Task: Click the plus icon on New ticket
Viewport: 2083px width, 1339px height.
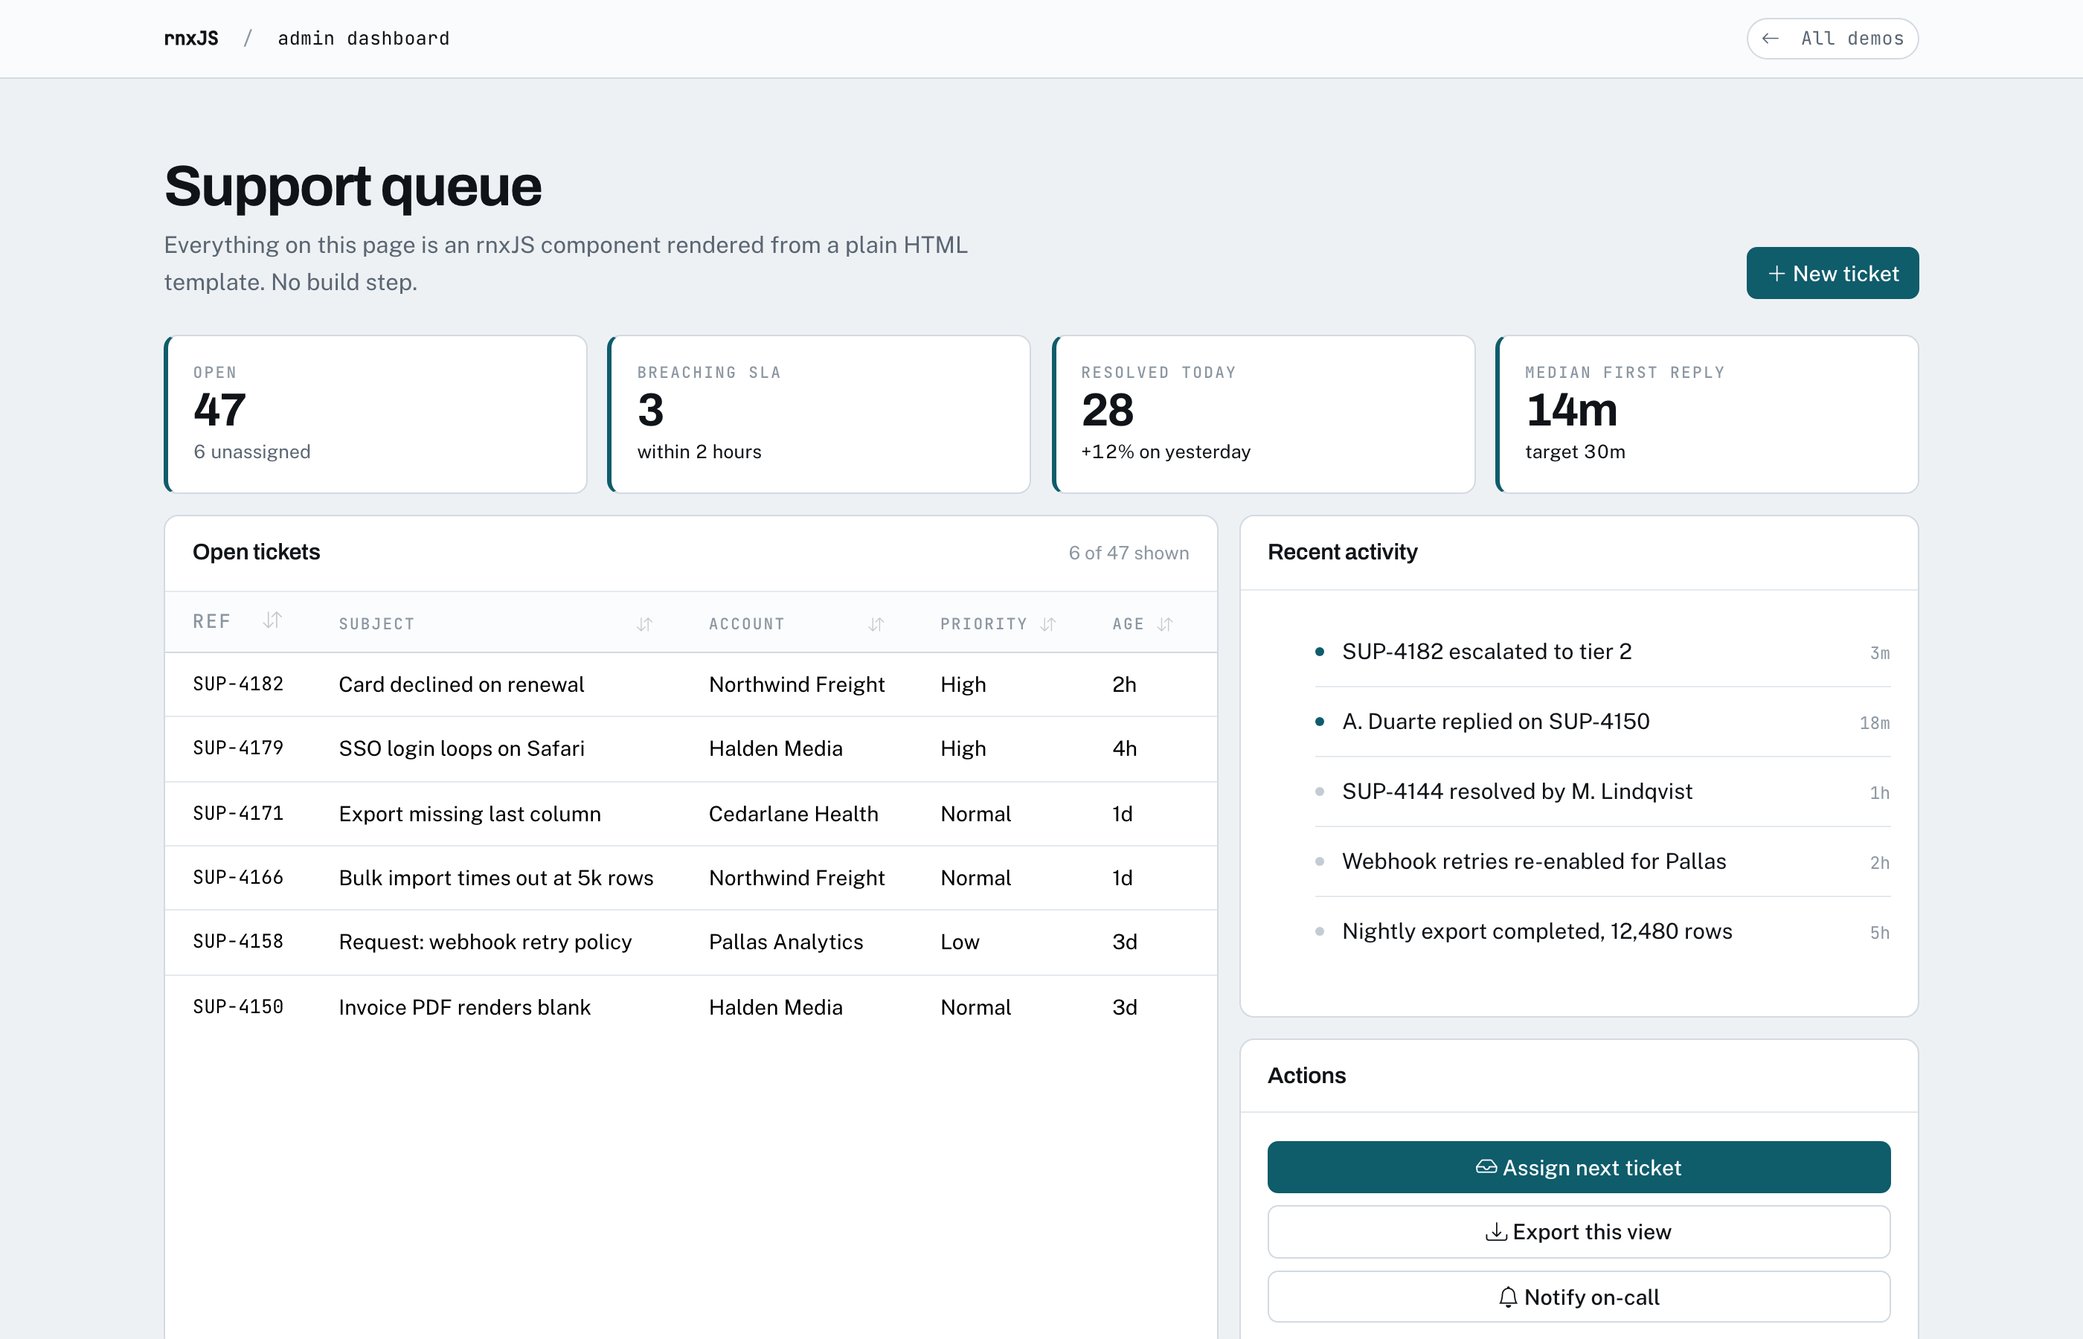Action: (1777, 274)
